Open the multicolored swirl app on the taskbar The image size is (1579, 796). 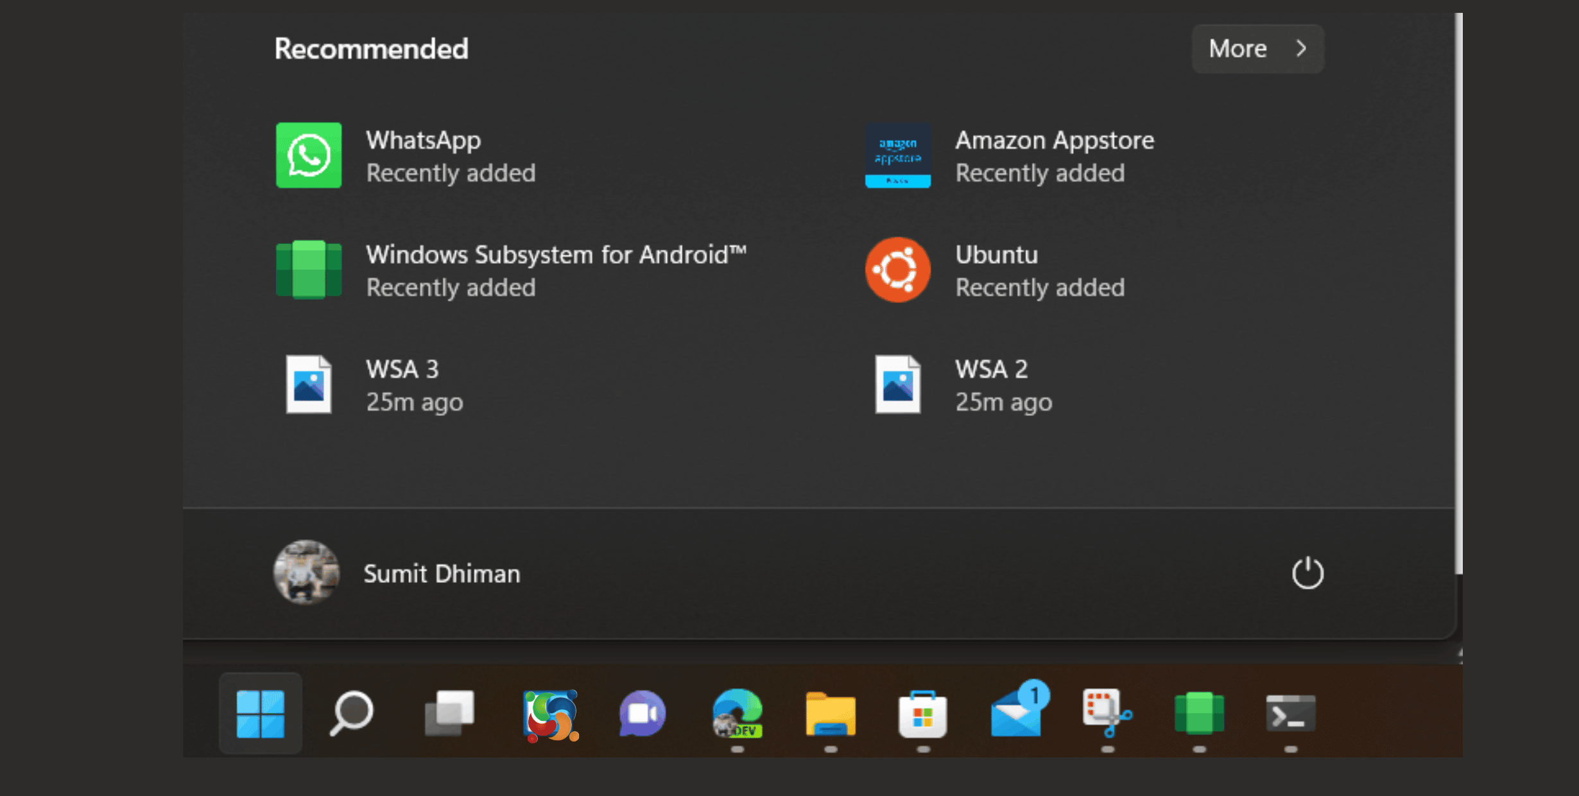click(551, 715)
